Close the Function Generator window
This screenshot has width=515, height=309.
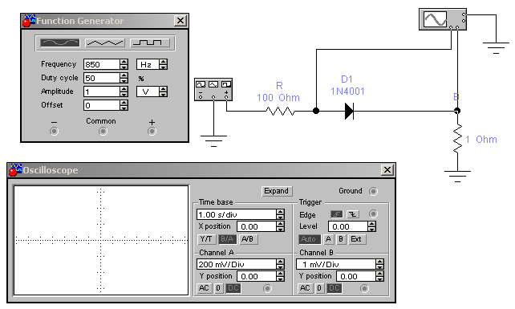click(180, 21)
